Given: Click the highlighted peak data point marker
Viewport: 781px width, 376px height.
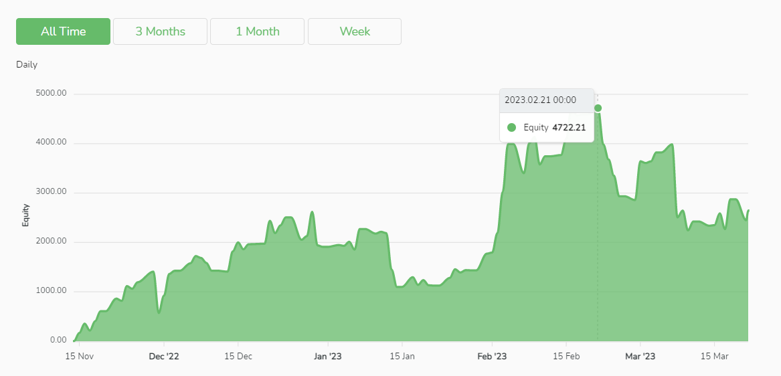Looking at the screenshot, I should click(598, 108).
